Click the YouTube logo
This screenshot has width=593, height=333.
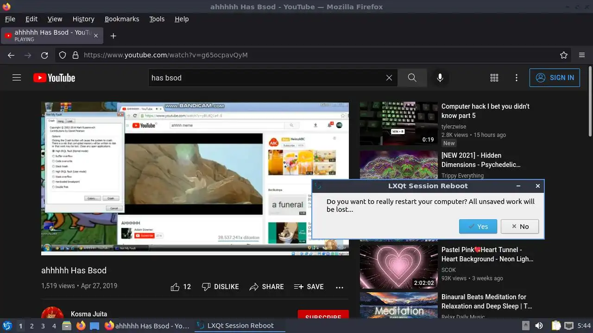[54, 78]
